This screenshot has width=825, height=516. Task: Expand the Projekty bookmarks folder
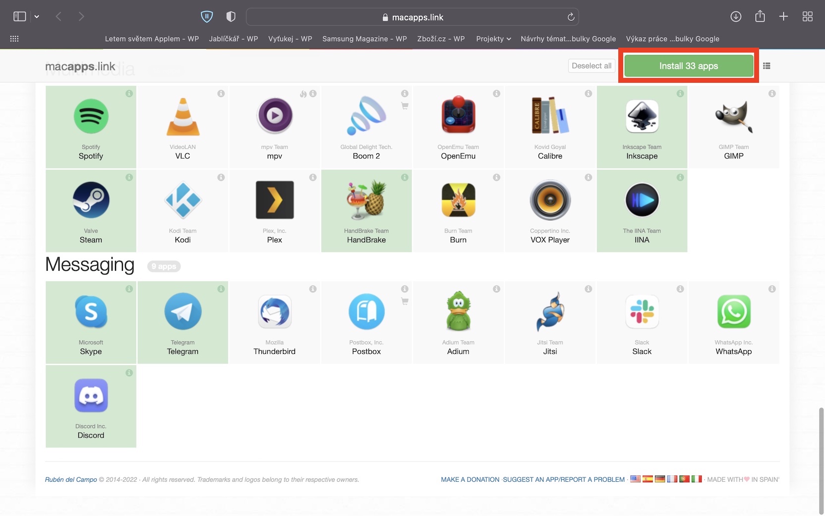[493, 39]
